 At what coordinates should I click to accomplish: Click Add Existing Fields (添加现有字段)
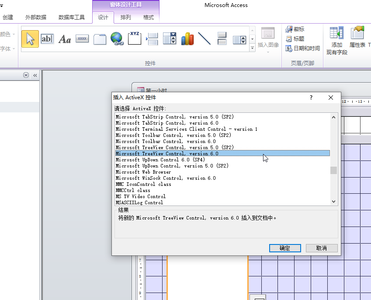336,41
